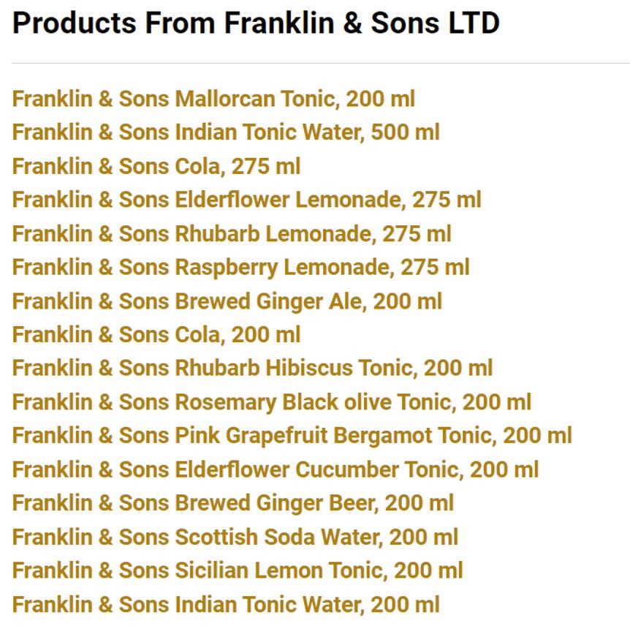The image size is (630, 637).
Task: Select Sicilian Lemon Tonic, 200 ml
Action: (x=238, y=570)
